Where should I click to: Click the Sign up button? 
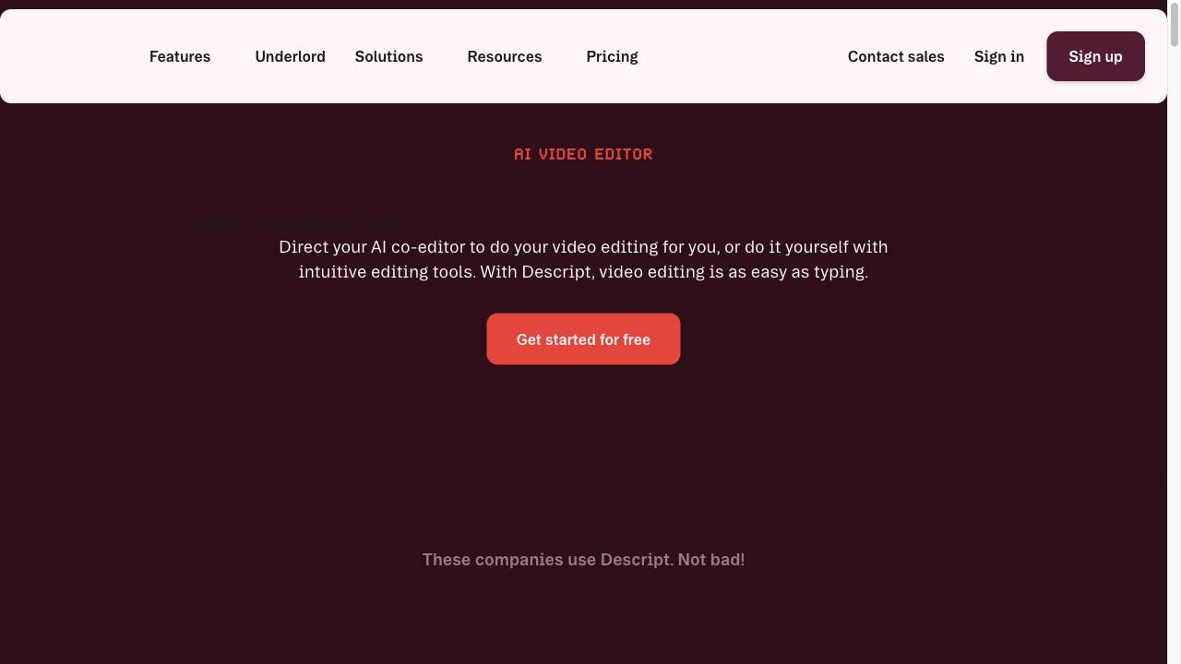[1095, 56]
